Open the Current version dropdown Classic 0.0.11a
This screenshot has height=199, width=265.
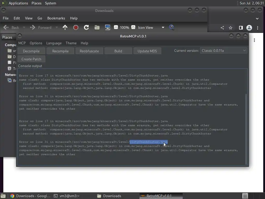tap(224, 51)
